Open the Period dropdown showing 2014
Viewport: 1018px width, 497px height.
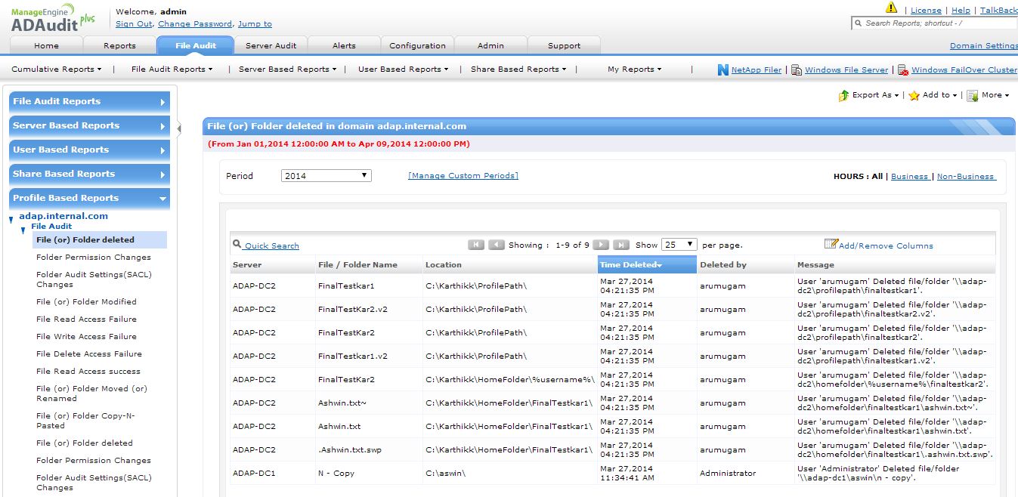tap(326, 175)
